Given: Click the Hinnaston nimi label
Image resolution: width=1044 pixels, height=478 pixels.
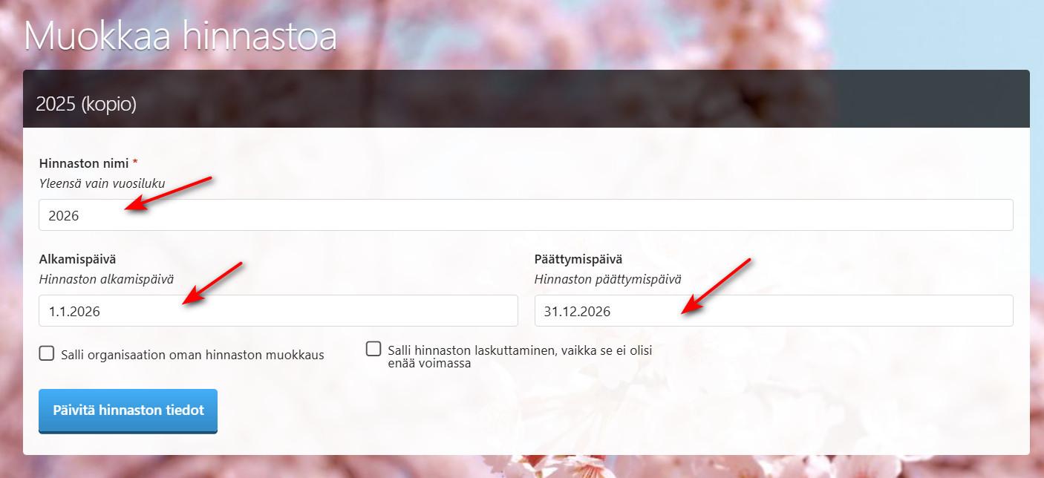Looking at the screenshot, I should [x=84, y=163].
